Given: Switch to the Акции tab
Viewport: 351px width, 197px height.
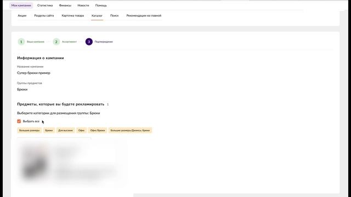Looking at the screenshot, I should click(x=22, y=16).
